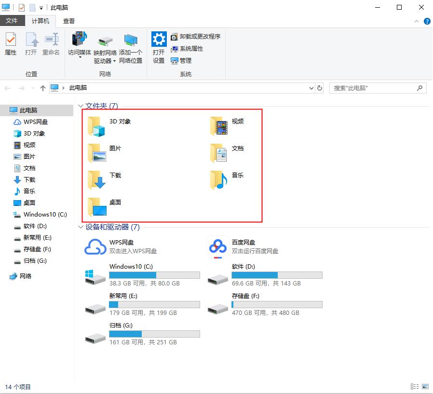Click the 管理 (Manage) ribbon icon
The image size is (433, 394).
(185, 61)
